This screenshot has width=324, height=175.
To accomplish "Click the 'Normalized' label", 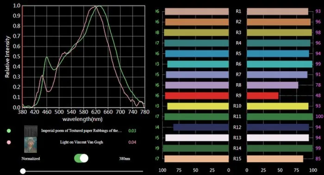I will tap(31, 158).
